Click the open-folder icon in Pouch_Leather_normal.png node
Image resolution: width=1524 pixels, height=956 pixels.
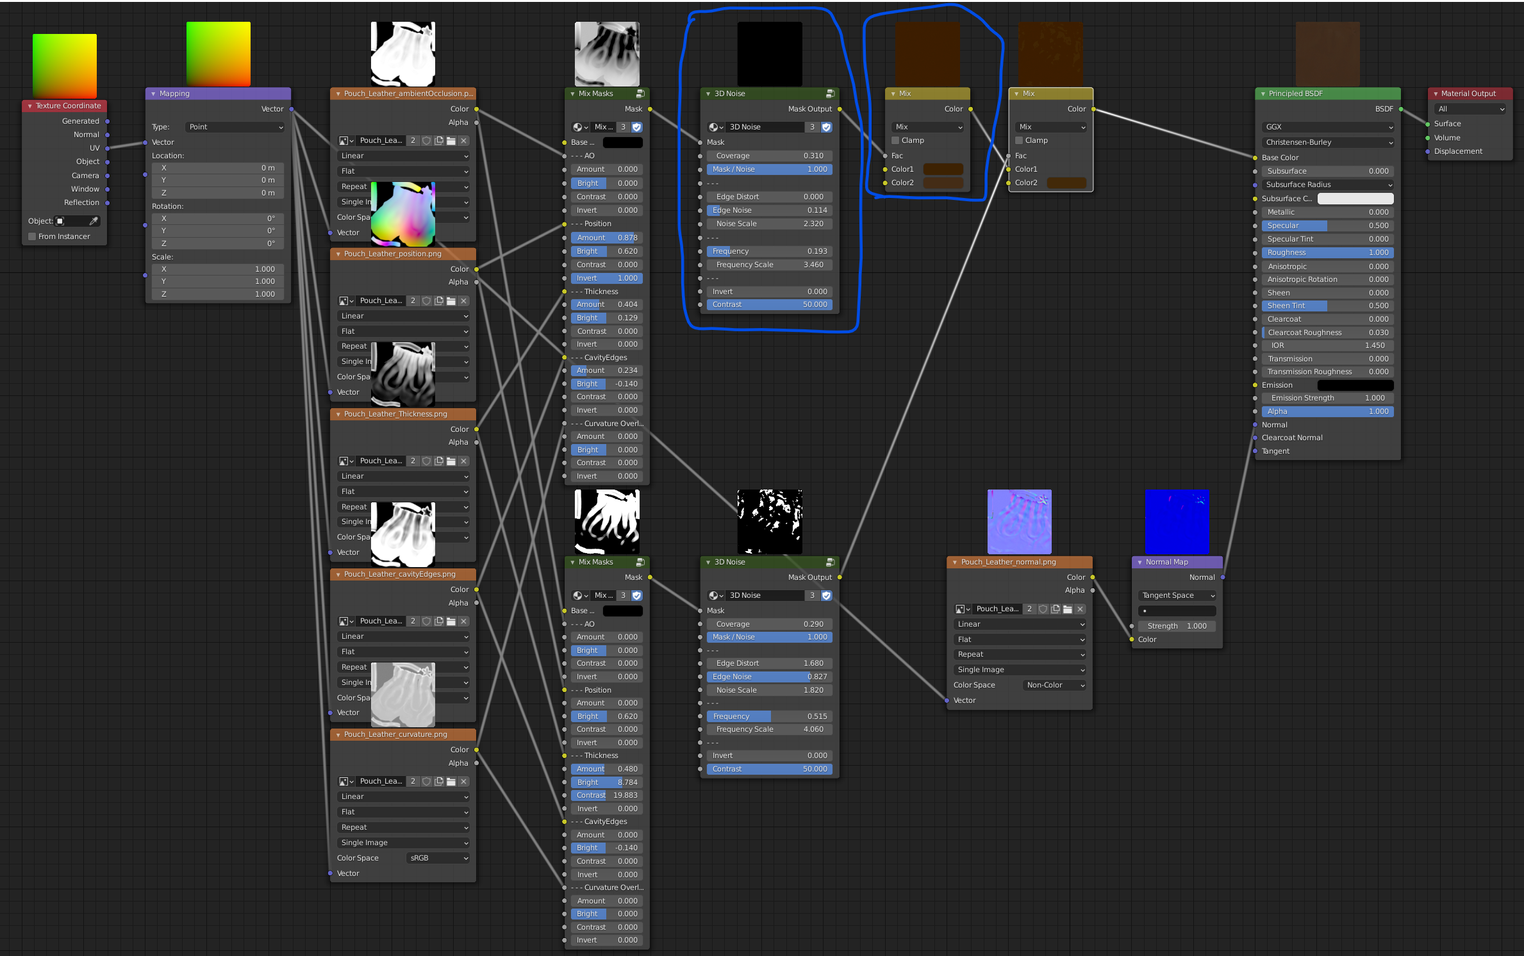tap(1068, 609)
